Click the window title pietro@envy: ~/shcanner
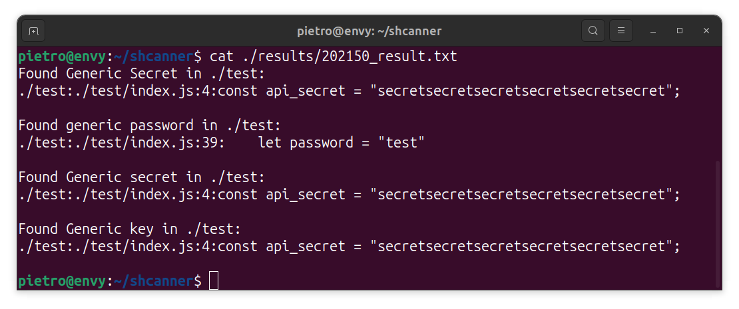739x309 pixels. pos(369,31)
